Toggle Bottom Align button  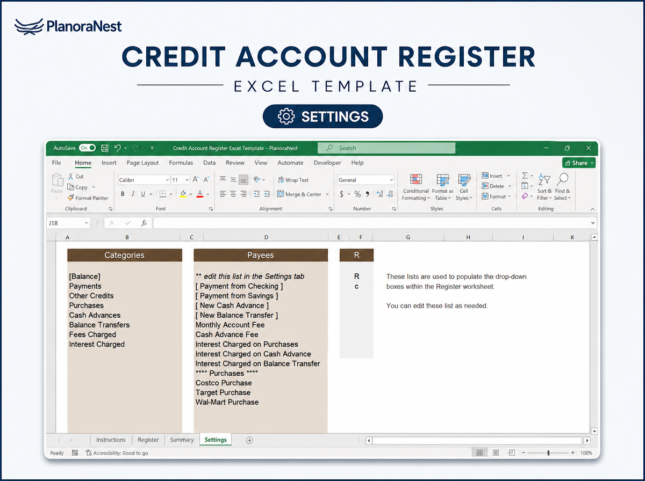(x=243, y=180)
